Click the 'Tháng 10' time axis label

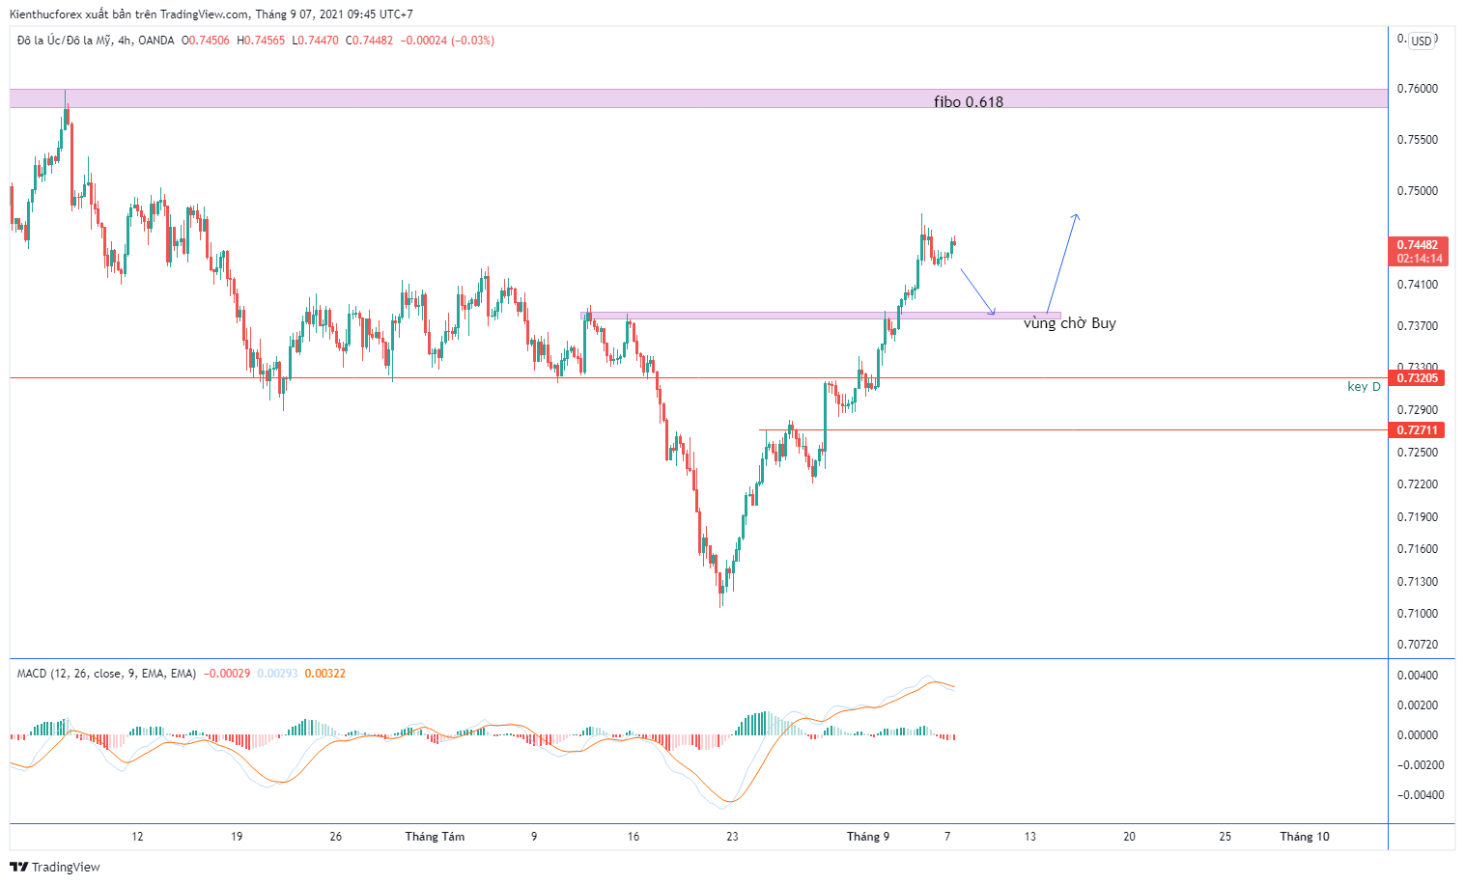click(x=1305, y=837)
